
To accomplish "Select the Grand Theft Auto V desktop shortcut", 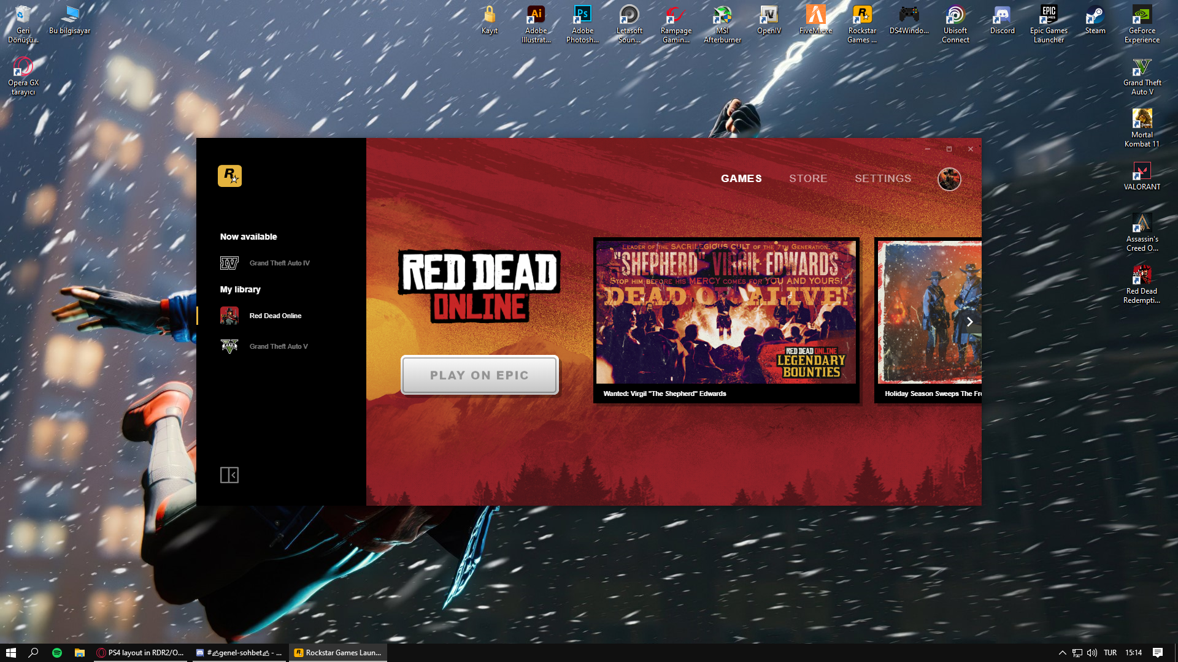I will 1142,76.
